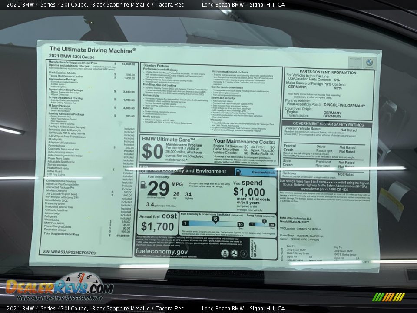
Task: Click the '59,655.00' total price value
Action: 123,236
